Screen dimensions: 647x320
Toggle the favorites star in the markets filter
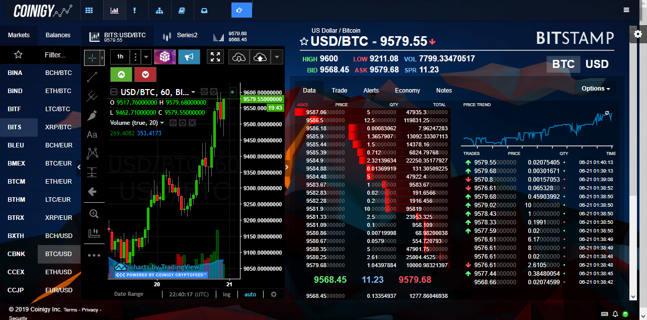point(18,54)
